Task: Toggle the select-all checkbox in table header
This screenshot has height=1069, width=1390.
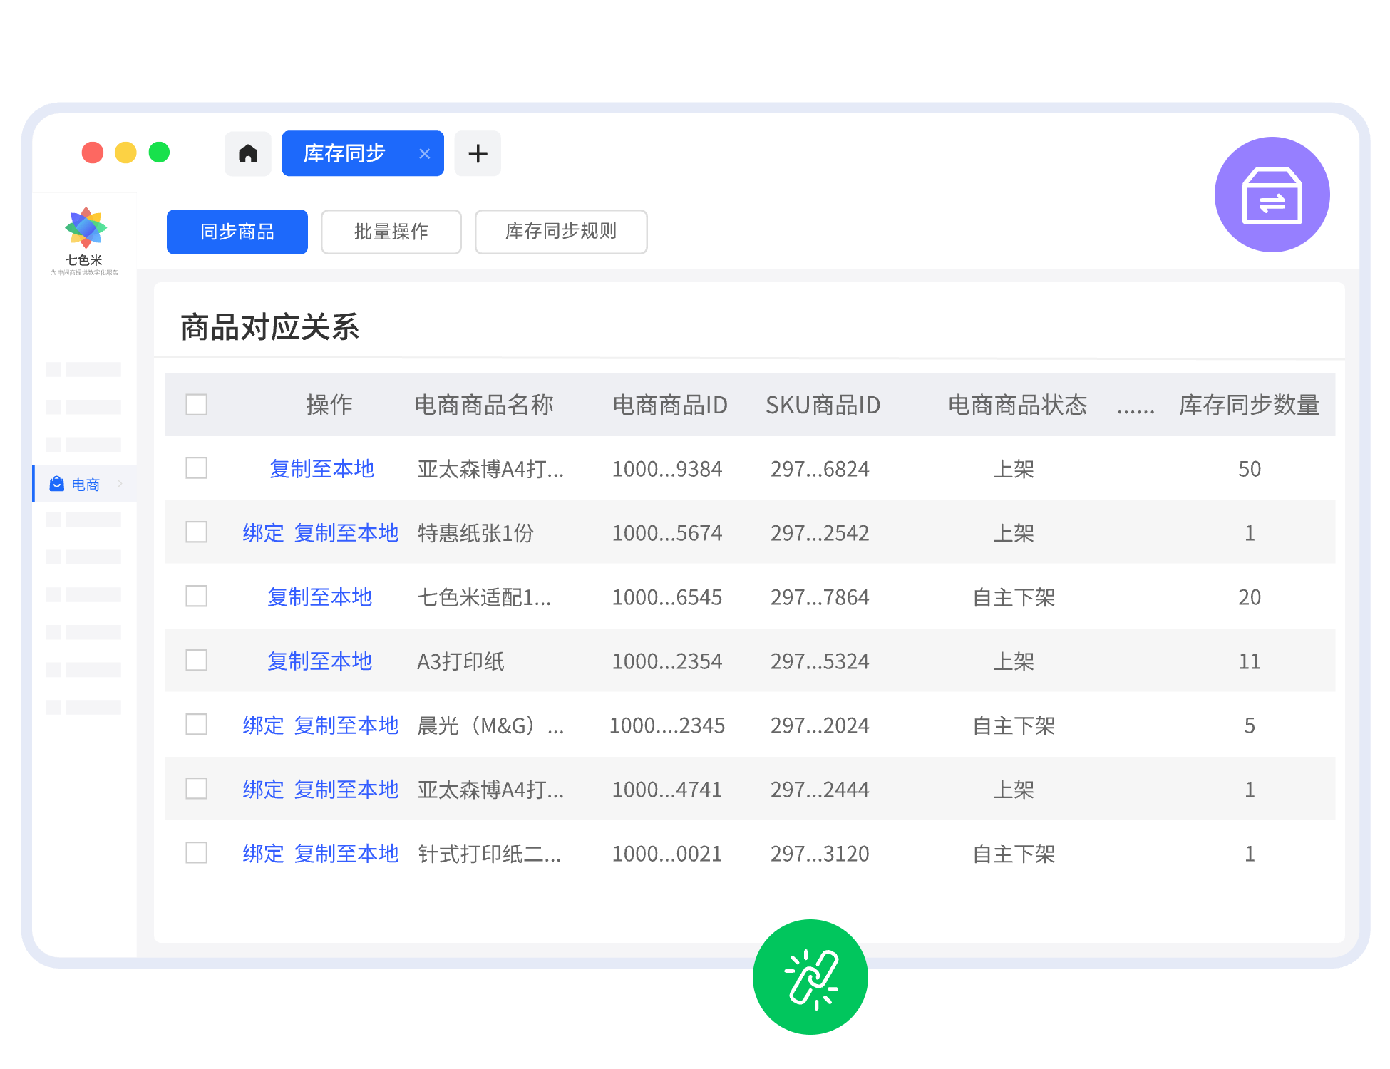Action: [196, 405]
